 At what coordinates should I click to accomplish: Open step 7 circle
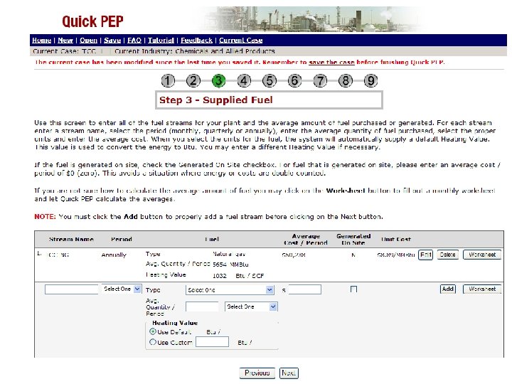(320, 80)
